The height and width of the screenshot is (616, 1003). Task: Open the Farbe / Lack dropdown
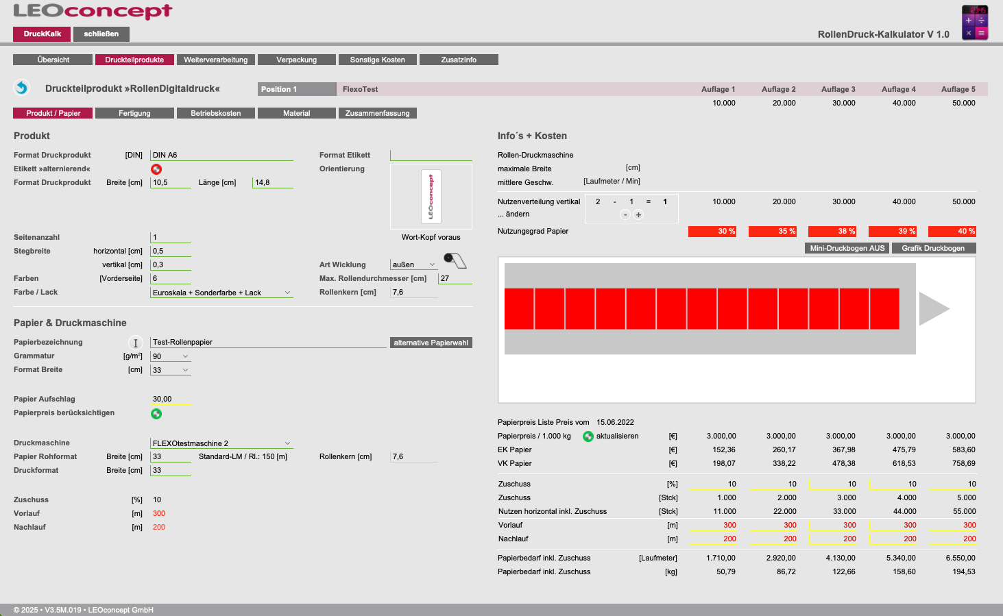click(221, 293)
